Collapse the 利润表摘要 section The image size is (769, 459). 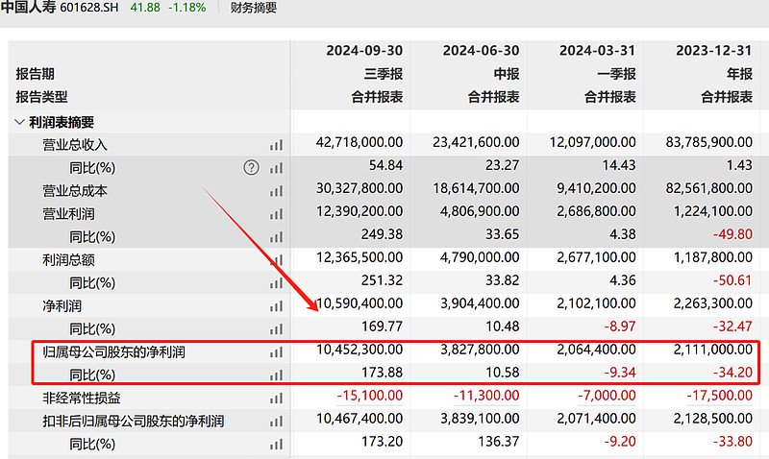[x=19, y=122]
